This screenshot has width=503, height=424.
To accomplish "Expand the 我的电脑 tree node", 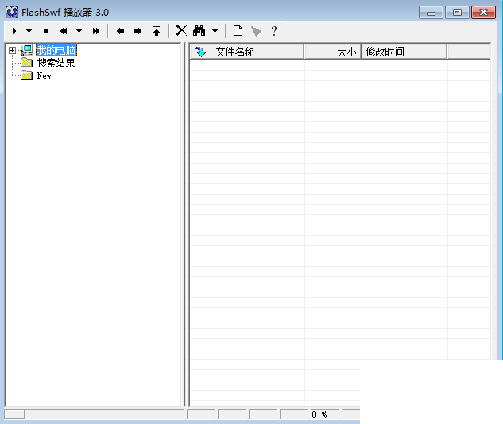I will [x=12, y=50].
